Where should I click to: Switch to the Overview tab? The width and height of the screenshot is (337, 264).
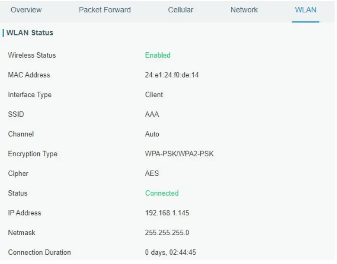coord(25,10)
